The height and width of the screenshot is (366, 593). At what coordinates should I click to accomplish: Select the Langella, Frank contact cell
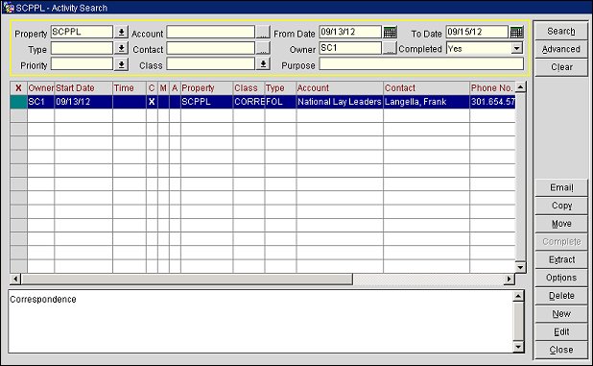[426, 102]
